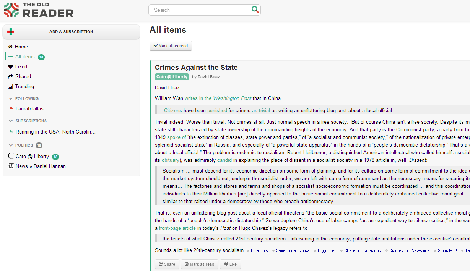Click Stumble It! link
This screenshot has height=276, width=470.
[447, 251]
